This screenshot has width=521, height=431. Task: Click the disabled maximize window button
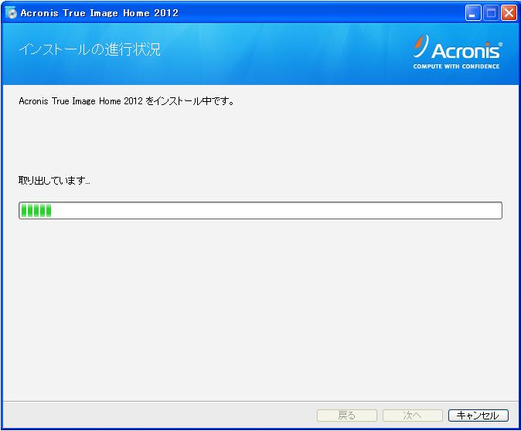pyautogui.click(x=490, y=13)
